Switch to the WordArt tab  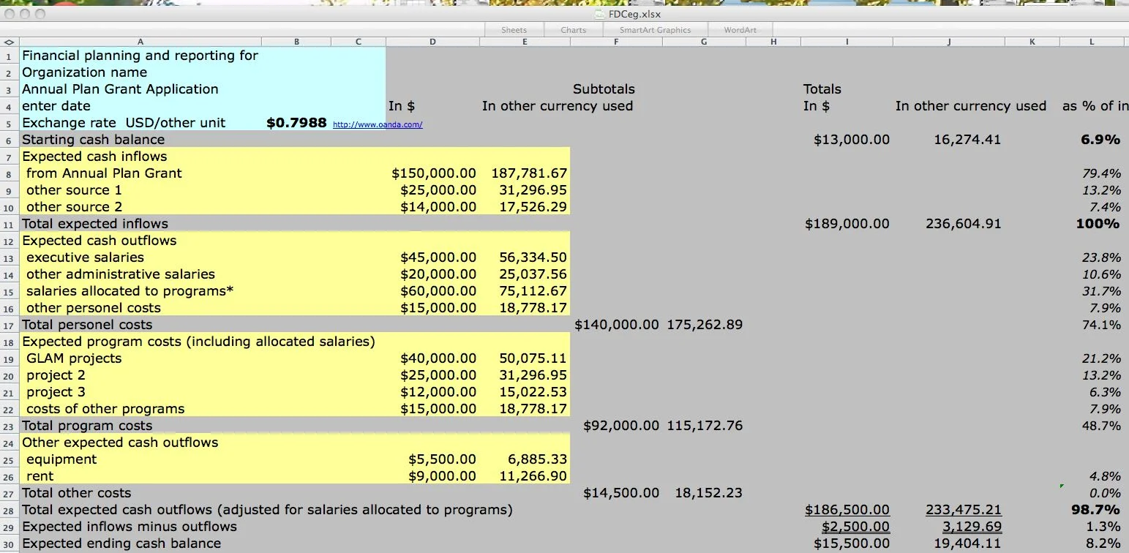point(740,30)
